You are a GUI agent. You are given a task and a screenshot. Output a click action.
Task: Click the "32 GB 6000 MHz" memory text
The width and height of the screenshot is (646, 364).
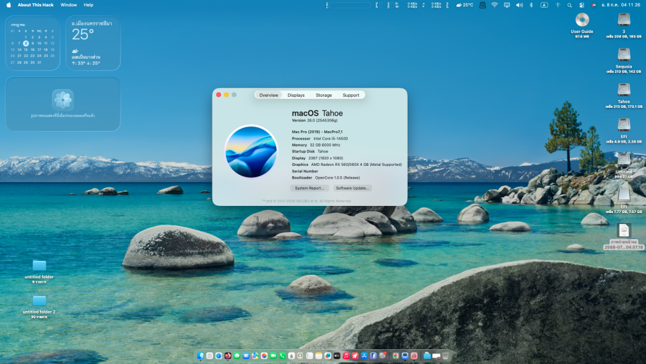point(325,145)
